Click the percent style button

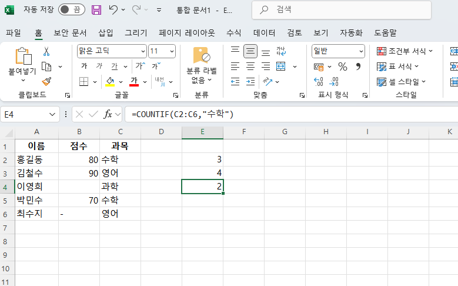coord(343,66)
